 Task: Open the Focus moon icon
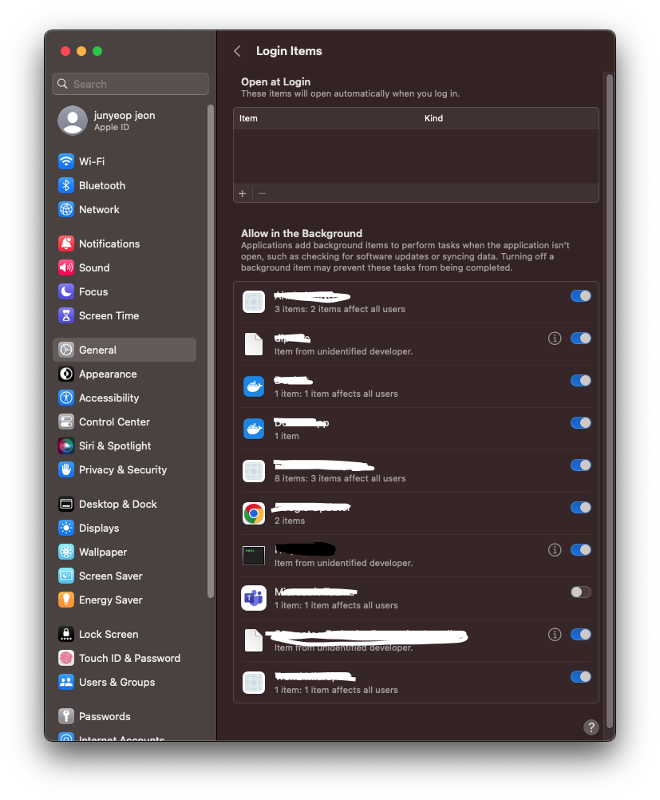click(x=66, y=291)
